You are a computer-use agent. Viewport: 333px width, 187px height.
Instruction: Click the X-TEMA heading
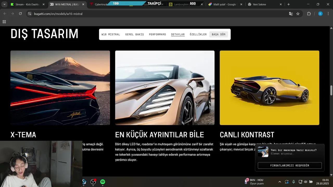pyautogui.click(x=23, y=135)
